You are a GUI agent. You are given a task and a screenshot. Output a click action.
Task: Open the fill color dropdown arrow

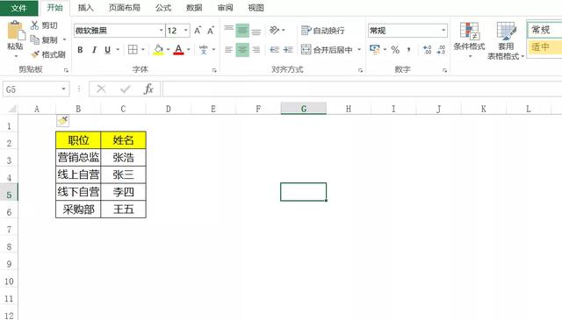[x=168, y=49]
